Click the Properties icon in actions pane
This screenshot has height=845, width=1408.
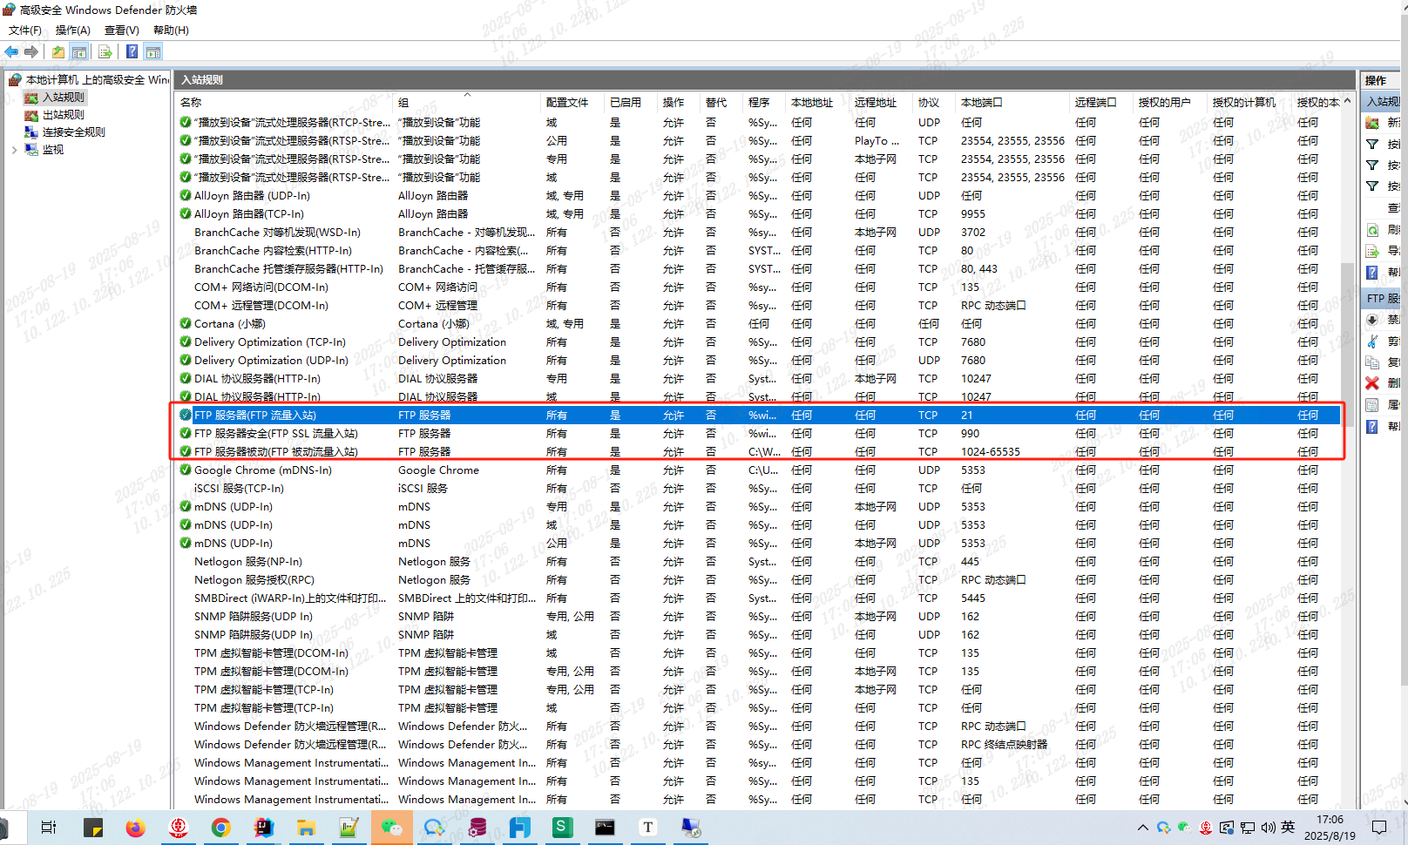(x=1372, y=405)
